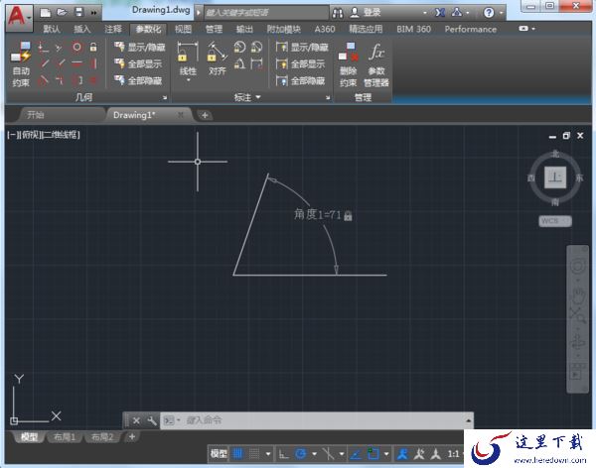This screenshot has height=468, width=596.
Task: Click the binoculars search icon
Action: point(337,13)
